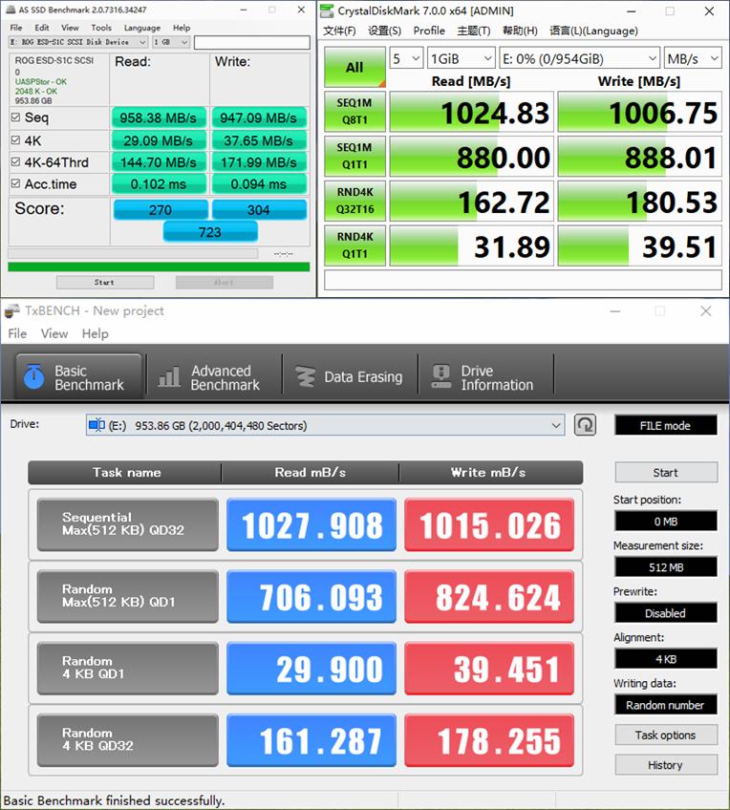Image resolution: width=730 pixels, height=810 pixels.
Task: Click the Random Max(512 KB) QD1 task
Action: click(x=128, y=596)
